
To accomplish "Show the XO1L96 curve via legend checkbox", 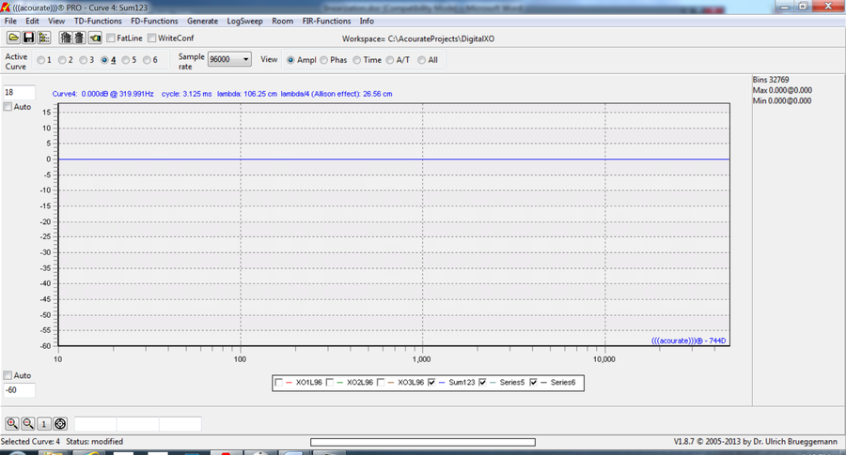I will pos(279,383).
